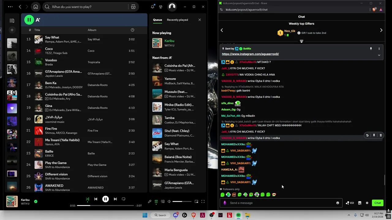Go to previous Weekly top Gifters slide
Image resolution: width=392 pixels, height=220 pixels.
coord(222,30)
